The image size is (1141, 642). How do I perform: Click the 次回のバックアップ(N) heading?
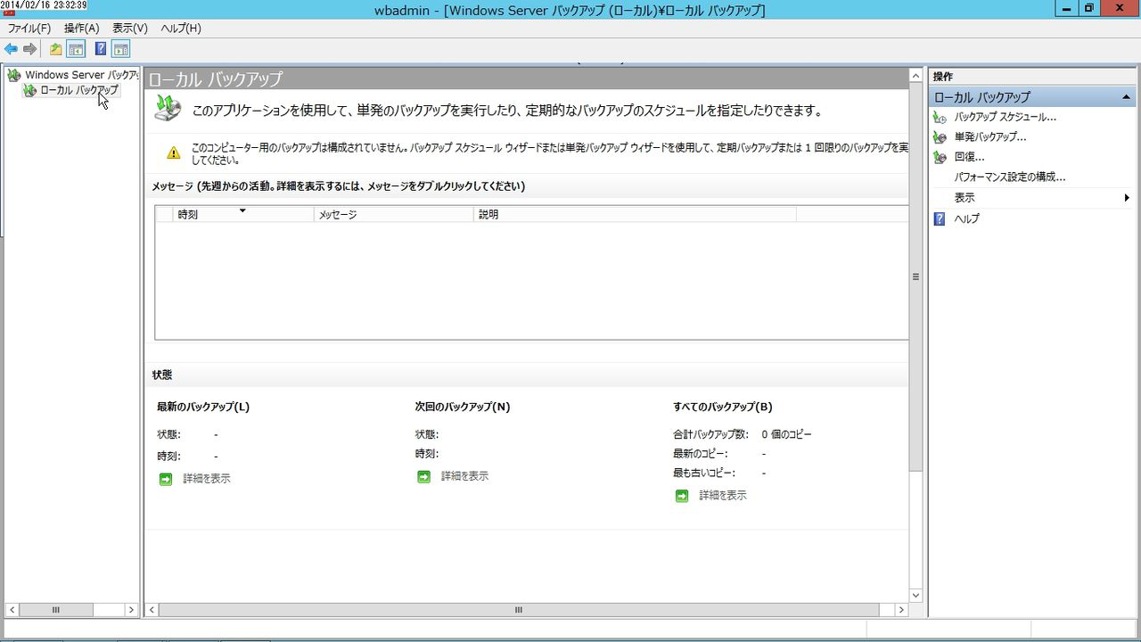[x=463, y=407]
